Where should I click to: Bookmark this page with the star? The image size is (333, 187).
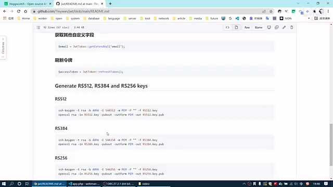(x=271, y=11)
